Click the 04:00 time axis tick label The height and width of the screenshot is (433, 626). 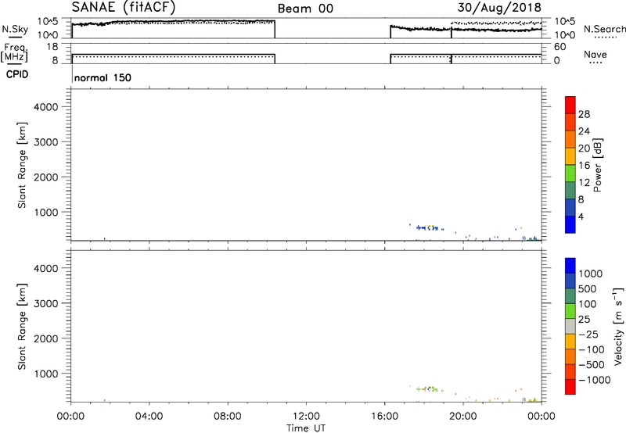[149, 417]
